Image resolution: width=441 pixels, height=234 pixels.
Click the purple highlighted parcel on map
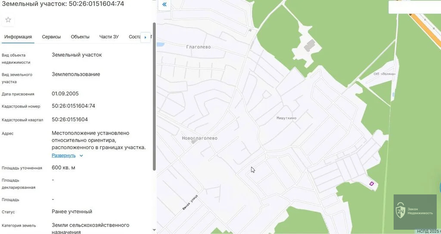pyautogui.click(x=371, y=184)
